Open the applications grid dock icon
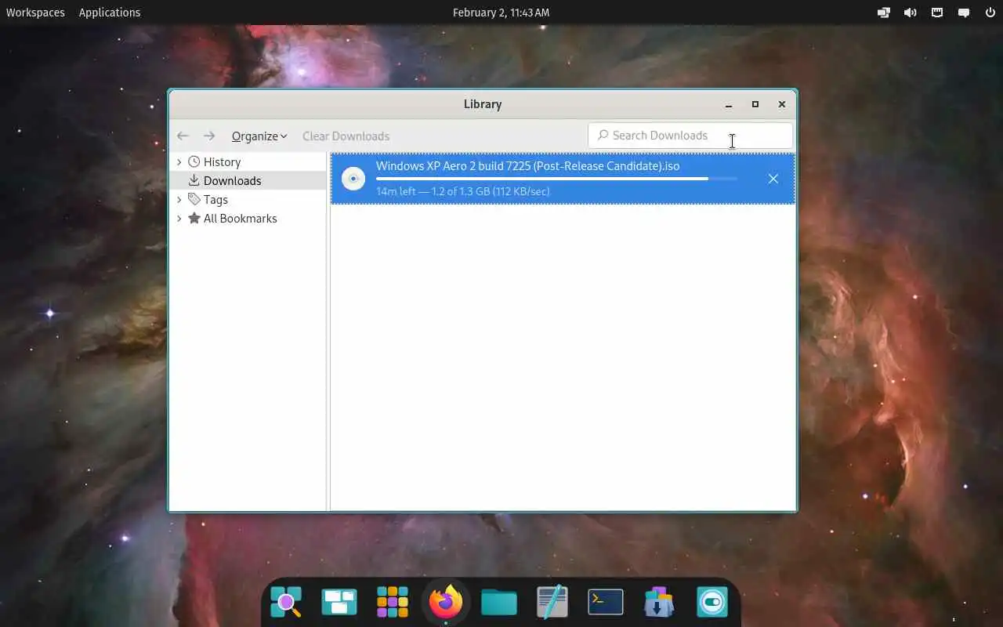The width and height of the screenshot is (1003, 627). (x=393, y=602)
